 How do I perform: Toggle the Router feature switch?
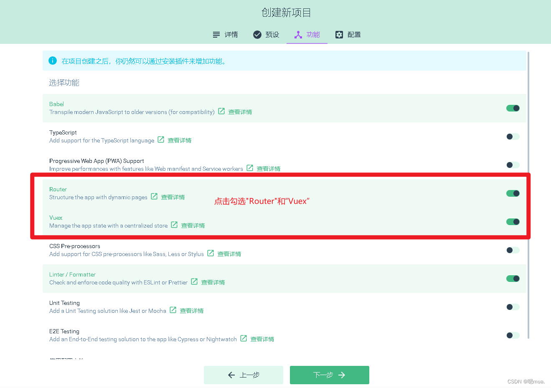[x=513, y=193]
